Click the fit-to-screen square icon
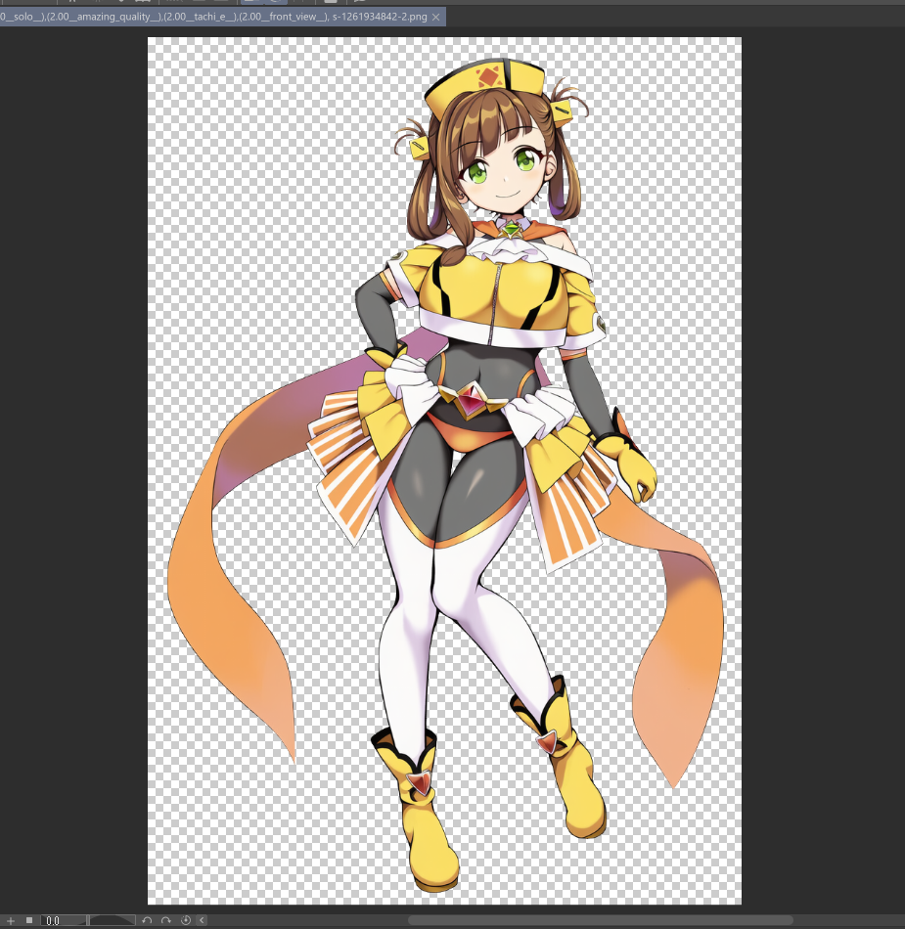 [29, 920]
